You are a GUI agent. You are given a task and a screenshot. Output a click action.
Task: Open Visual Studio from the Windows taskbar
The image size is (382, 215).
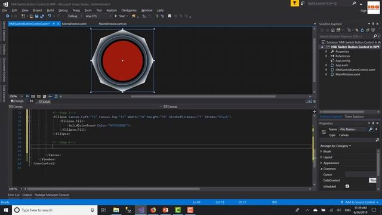[141, 210]
